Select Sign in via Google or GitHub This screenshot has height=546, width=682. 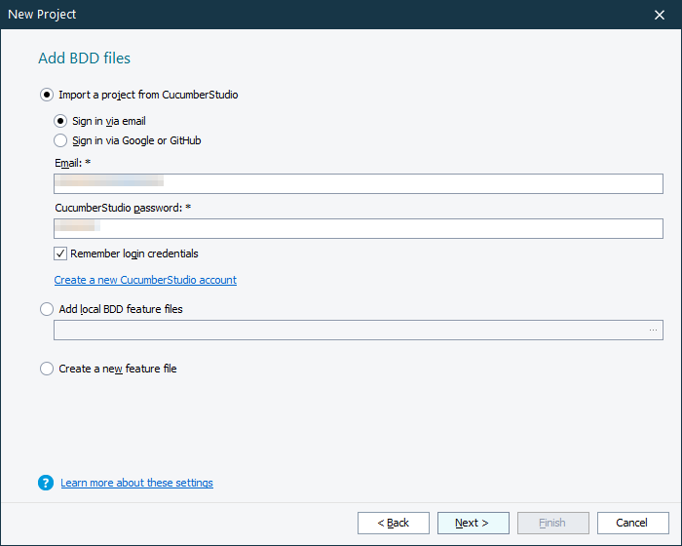coord(60,140)
